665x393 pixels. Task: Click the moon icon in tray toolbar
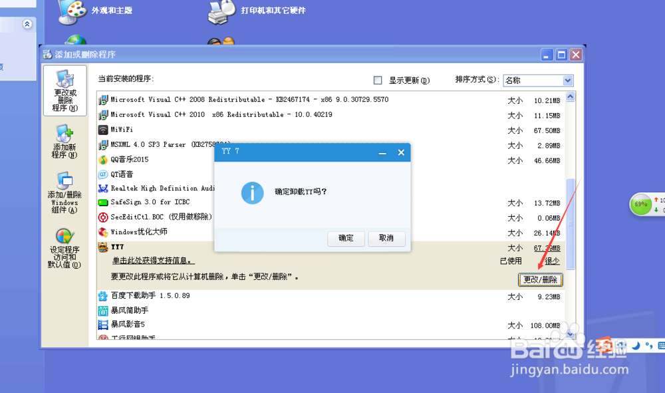[636, 346]
